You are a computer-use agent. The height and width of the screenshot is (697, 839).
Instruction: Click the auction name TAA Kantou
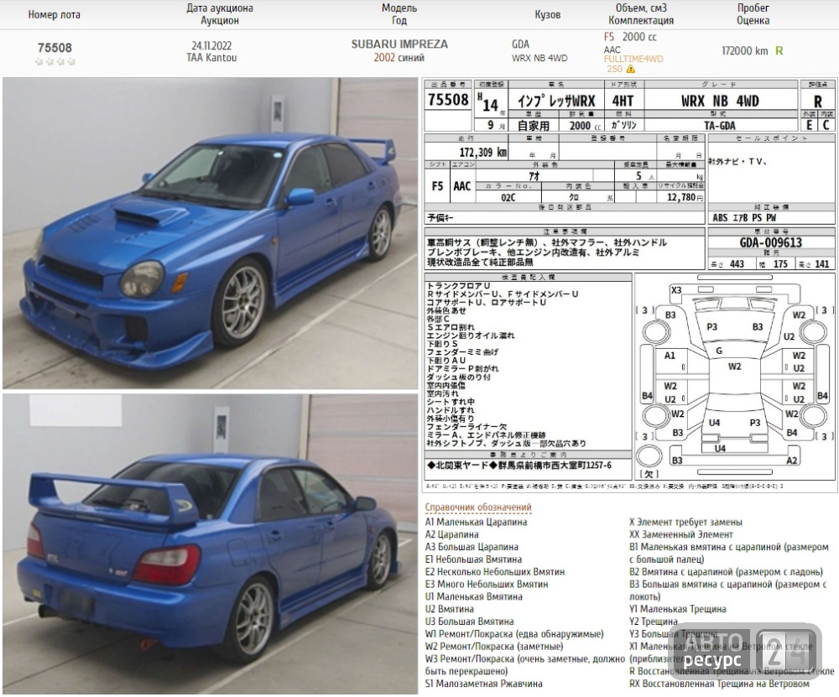[211, 58]
